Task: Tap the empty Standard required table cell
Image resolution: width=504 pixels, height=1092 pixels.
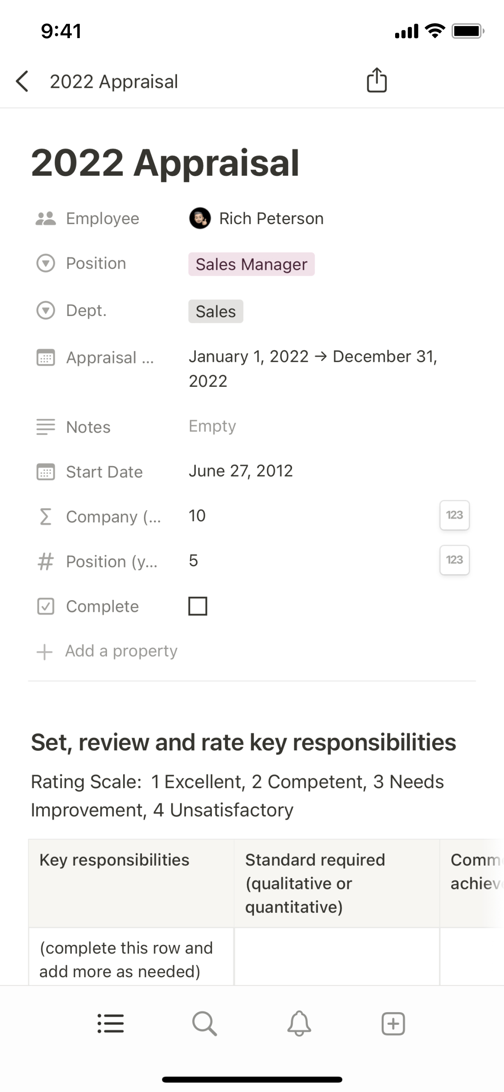Action: point(336,957)
